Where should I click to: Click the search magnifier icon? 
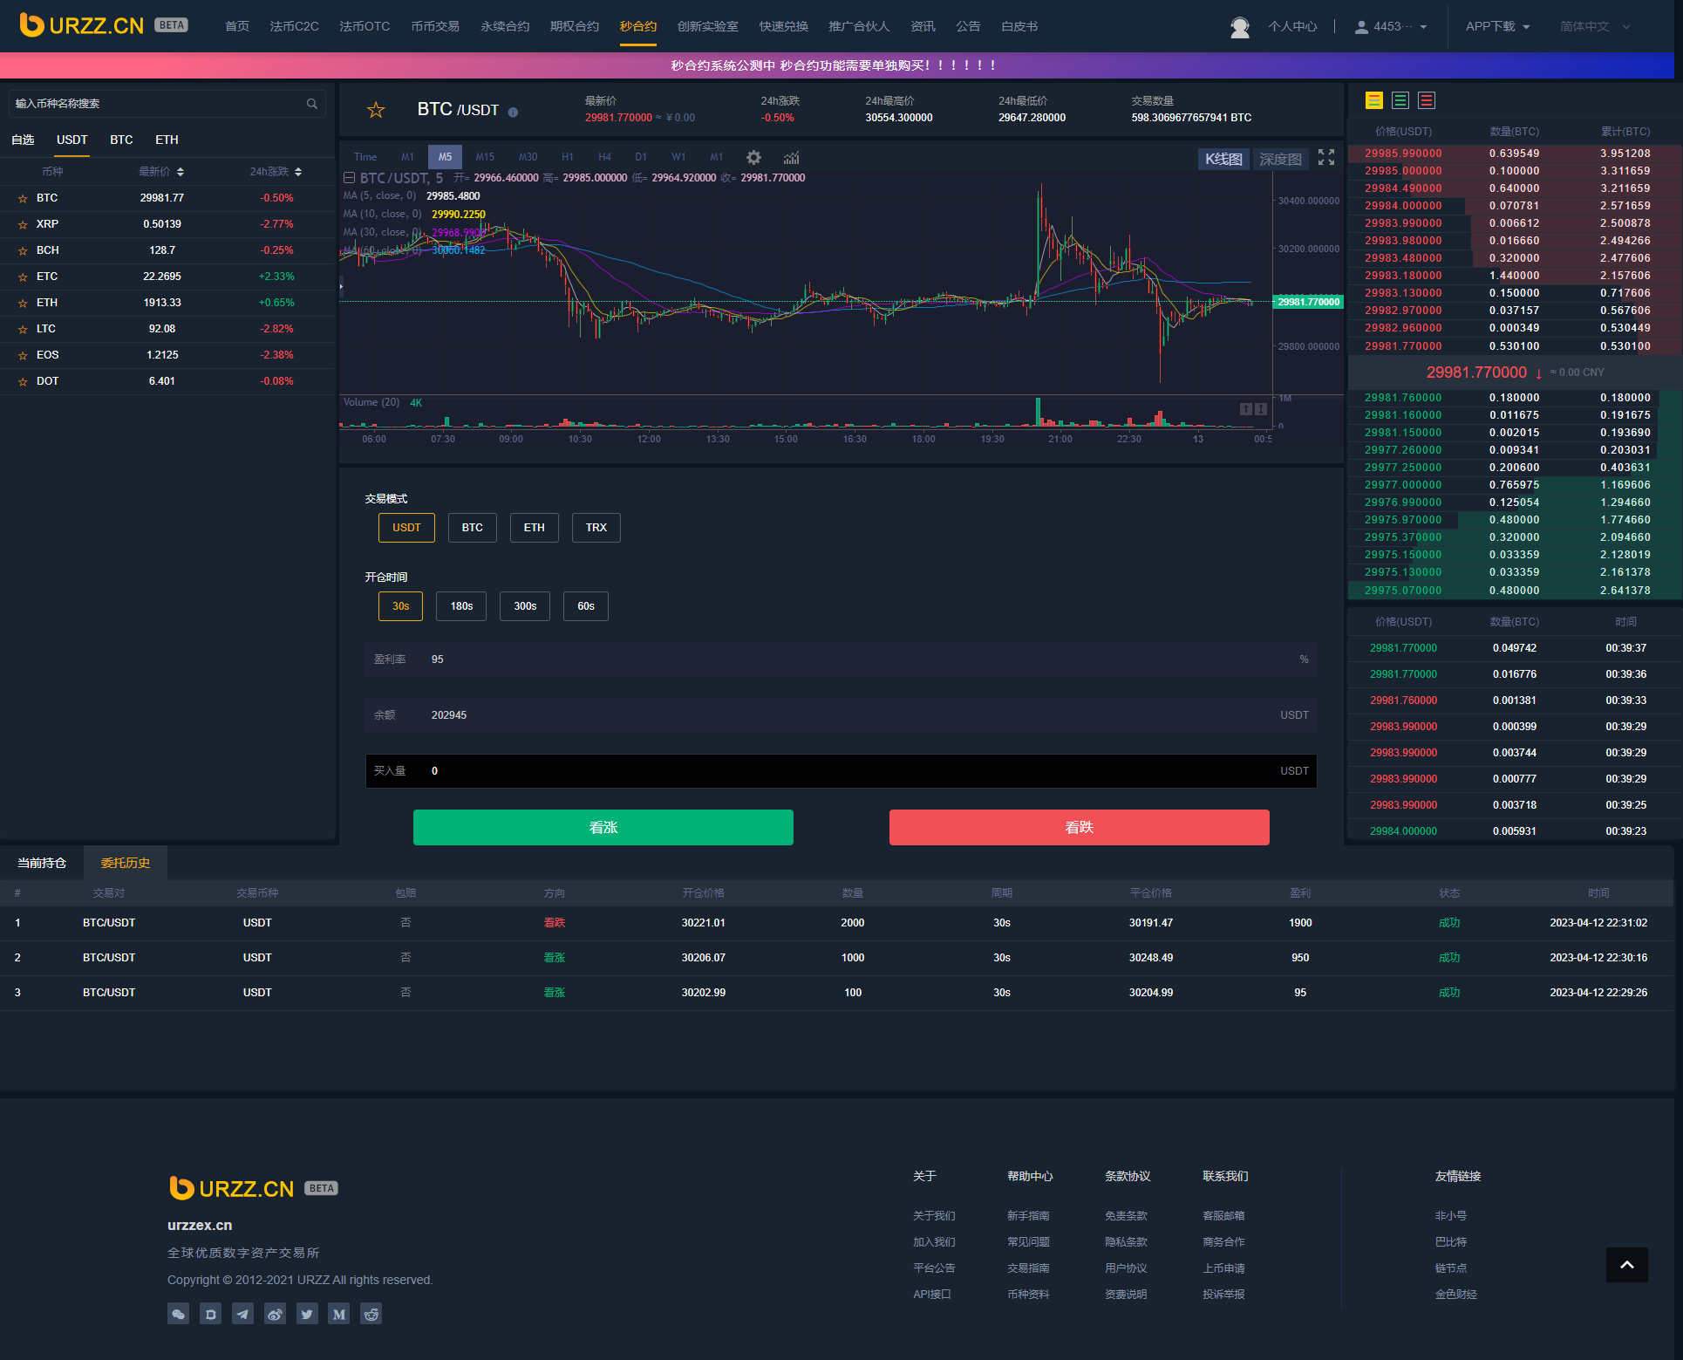tap(312, 104)
